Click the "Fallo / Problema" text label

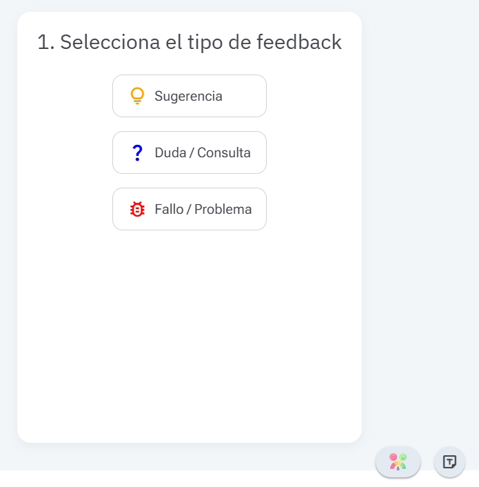(203, 209)
